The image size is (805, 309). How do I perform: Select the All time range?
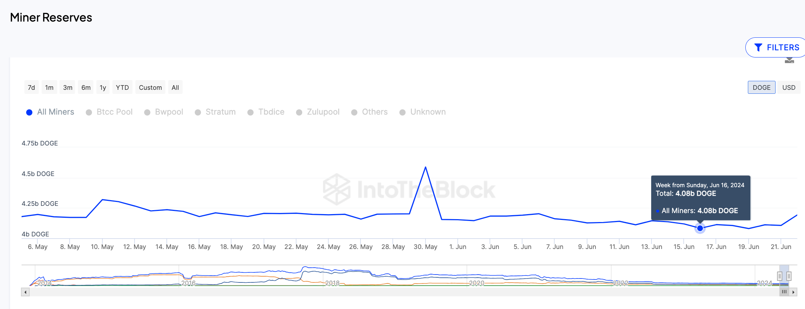175,87
